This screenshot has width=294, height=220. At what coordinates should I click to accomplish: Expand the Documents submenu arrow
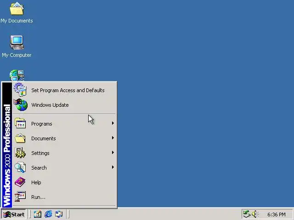click(113, 138)
